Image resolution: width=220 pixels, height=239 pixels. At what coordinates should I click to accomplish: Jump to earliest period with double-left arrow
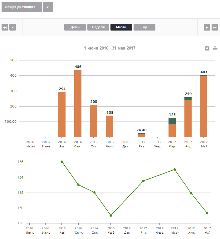click(x=5, y=27)
